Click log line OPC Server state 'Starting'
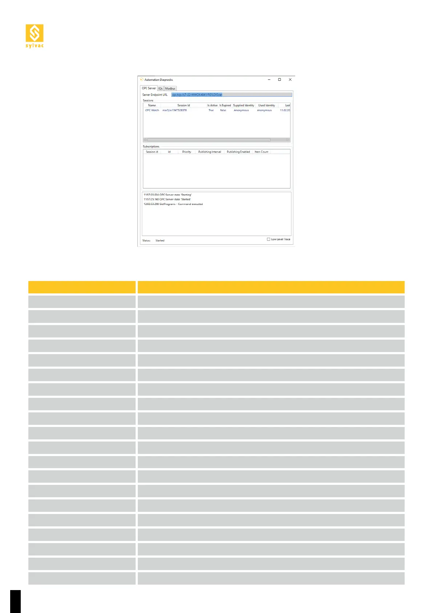The height and width of the screenshot is (613, 433). [x=168, y=195]
